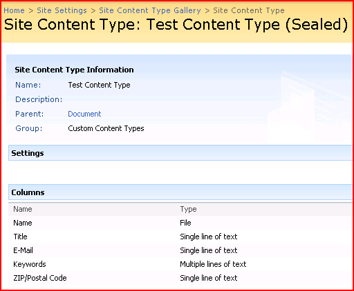Open Site Content Type Gallery breadcrumb
Screen dimensions: 354x291
(150, 10)
